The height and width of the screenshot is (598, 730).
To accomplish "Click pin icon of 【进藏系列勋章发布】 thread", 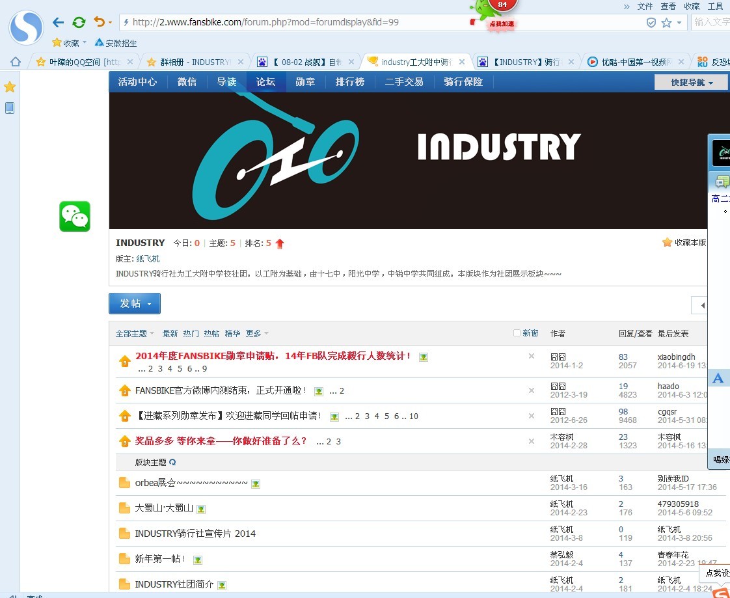I will 125,415.
